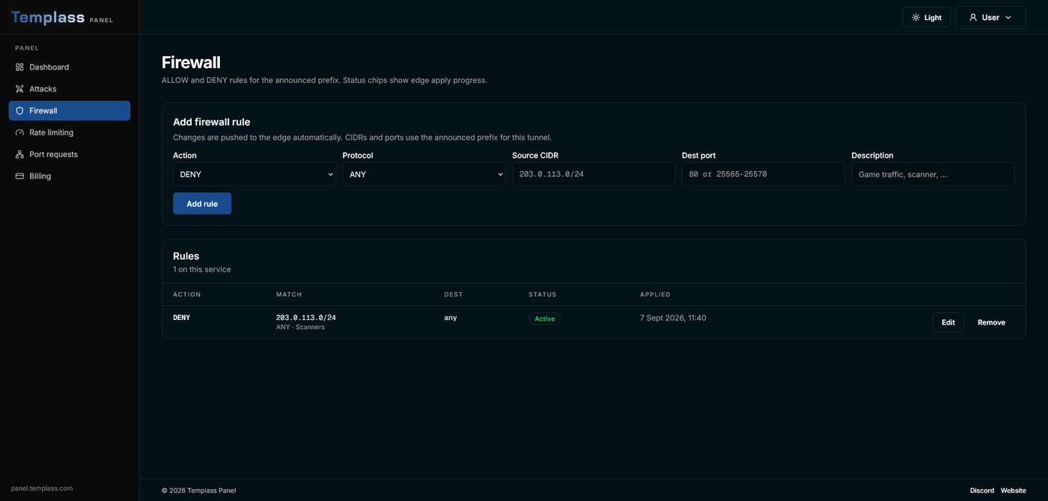1048x501 pixels.
Task: Click the sun icon for Light theme
Action: (x=916, y=17)
